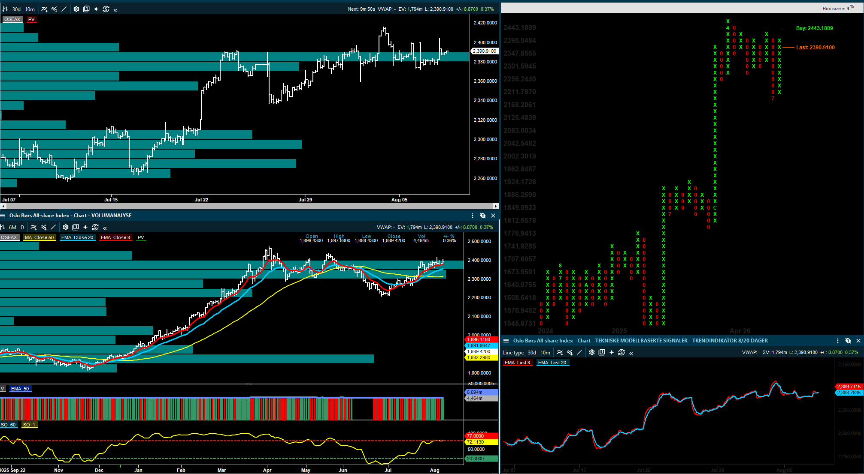Toggle the EMA Close 8 indicator label
The image size is (864, 474).
tap(115, 237)
